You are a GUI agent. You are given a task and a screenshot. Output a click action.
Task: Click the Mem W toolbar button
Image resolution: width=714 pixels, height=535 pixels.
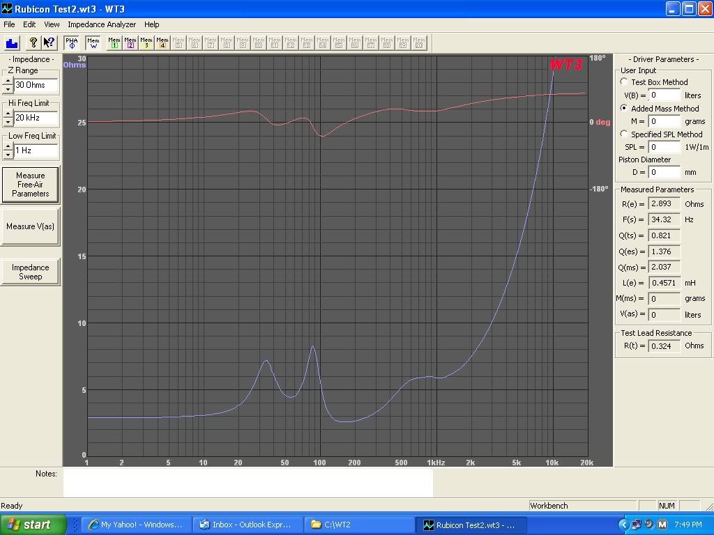pos(93,42)
